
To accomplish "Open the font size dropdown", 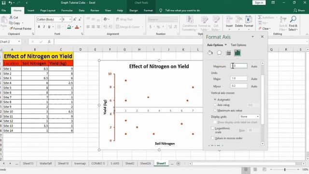I will pyautogui.click(x=70, y=19).
